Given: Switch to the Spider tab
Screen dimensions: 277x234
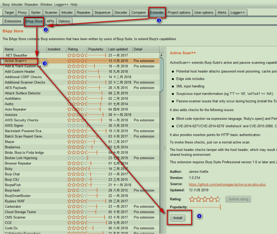Looking at the screenshot, I should [36, 13].
